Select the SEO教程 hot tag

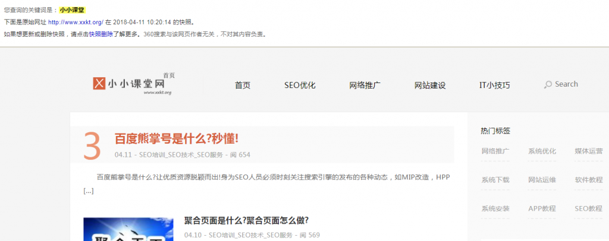[588, 208]
